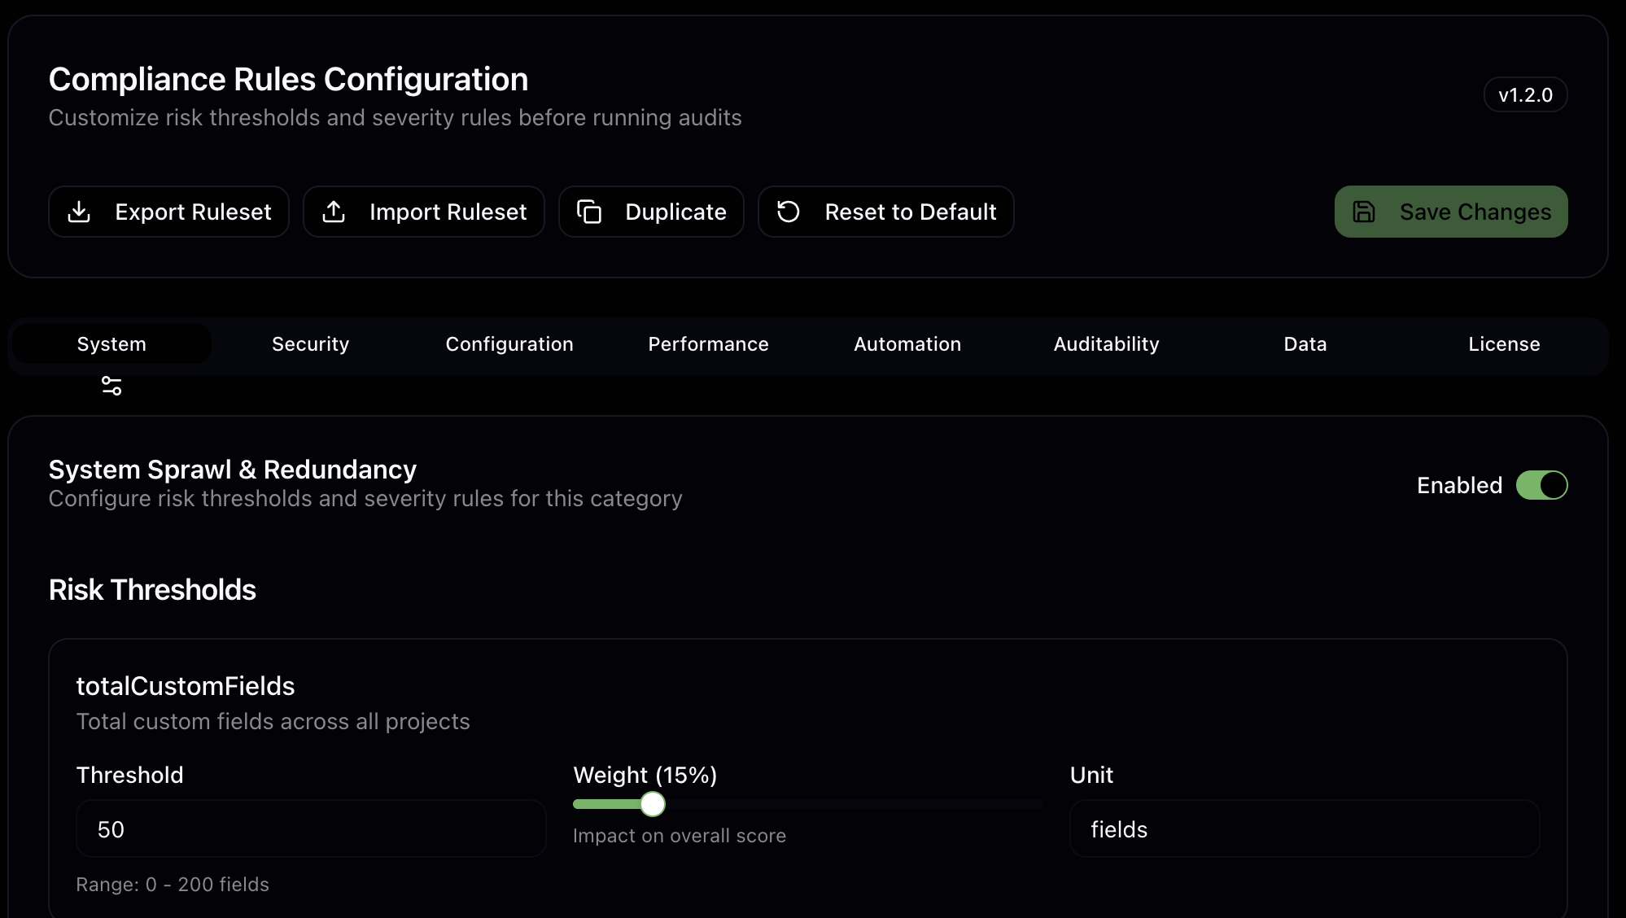Image resolution: width=1626 pixels, height=918 pixels.
Task: Switch to the Security tab
Action: point(310,344)
